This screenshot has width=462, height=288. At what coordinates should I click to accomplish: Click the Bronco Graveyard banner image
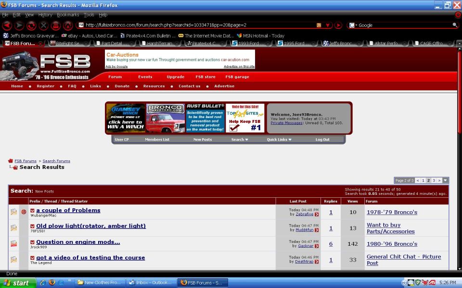(165, 118)
